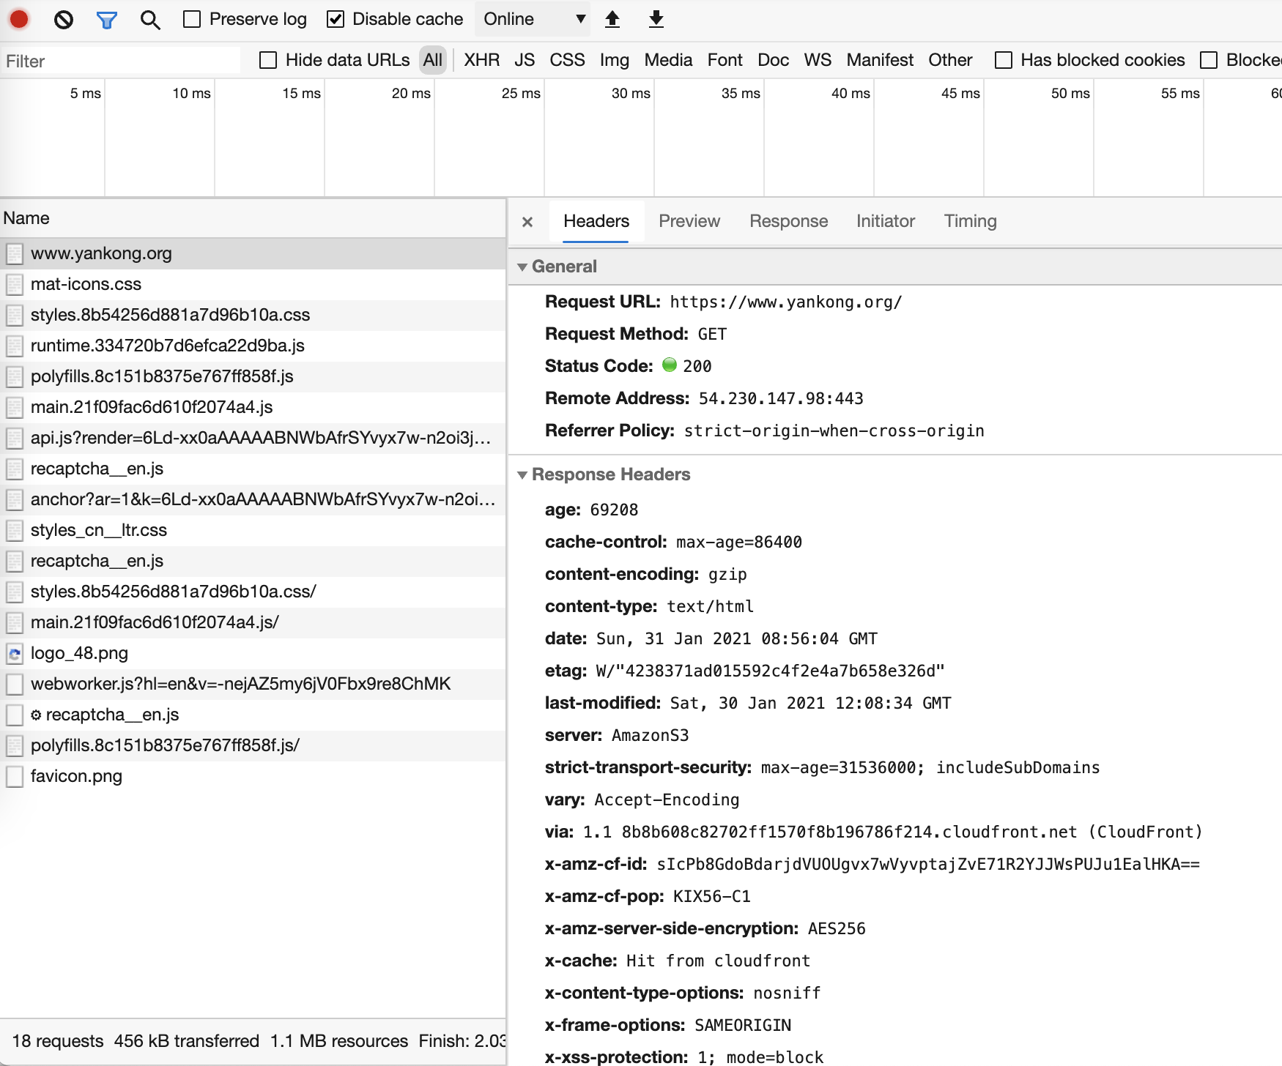The image size is (1282, 1066).
Task: Select polyfills.8c151b8375e767ff858f.js/ request
Action: point(253,746)
